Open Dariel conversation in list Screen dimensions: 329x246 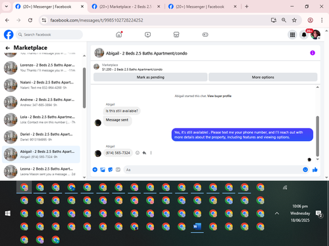(x=41, y=137)
